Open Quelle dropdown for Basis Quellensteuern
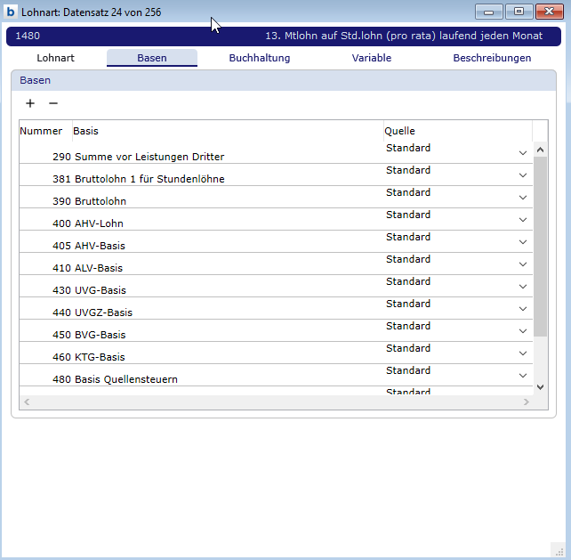 [523, 376]
